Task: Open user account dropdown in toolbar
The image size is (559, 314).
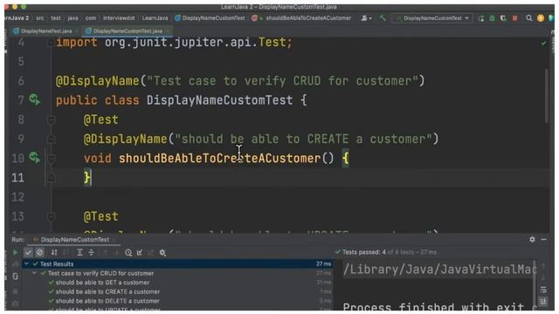Action: (x=366, y=17)
